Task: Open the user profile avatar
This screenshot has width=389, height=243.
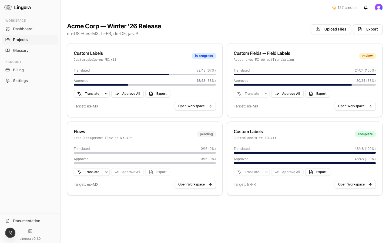Action: (378, 8)
